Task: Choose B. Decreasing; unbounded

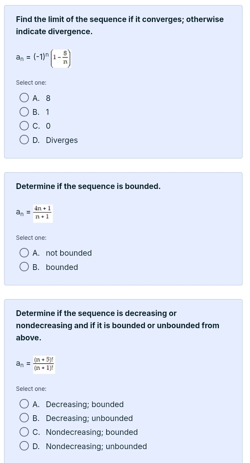Action: point(24,418)
